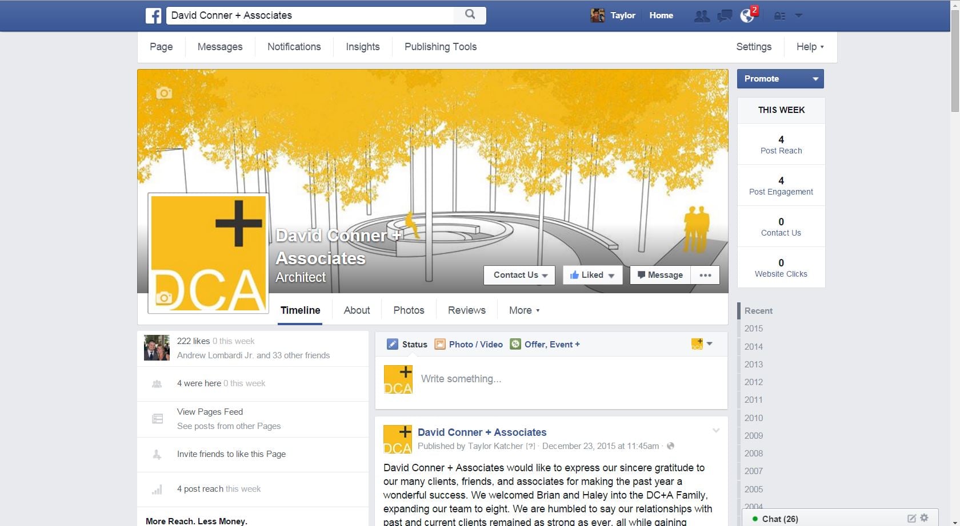Click the Photo / Video icon

click(440, 344)
